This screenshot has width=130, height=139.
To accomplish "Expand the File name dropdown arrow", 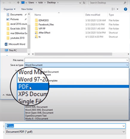I will coord(127,60).
